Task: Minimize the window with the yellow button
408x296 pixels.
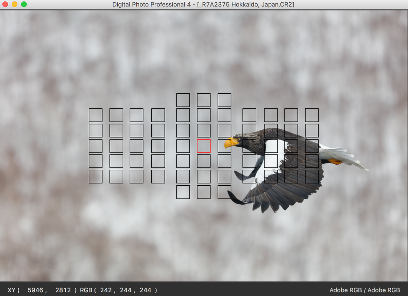Action: [x=15, y=4]
